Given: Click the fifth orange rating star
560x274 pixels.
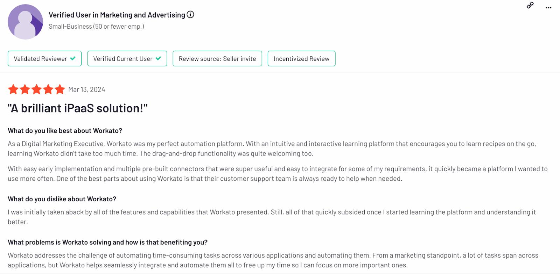Looking at the screenshot, I should click(60, 89).
